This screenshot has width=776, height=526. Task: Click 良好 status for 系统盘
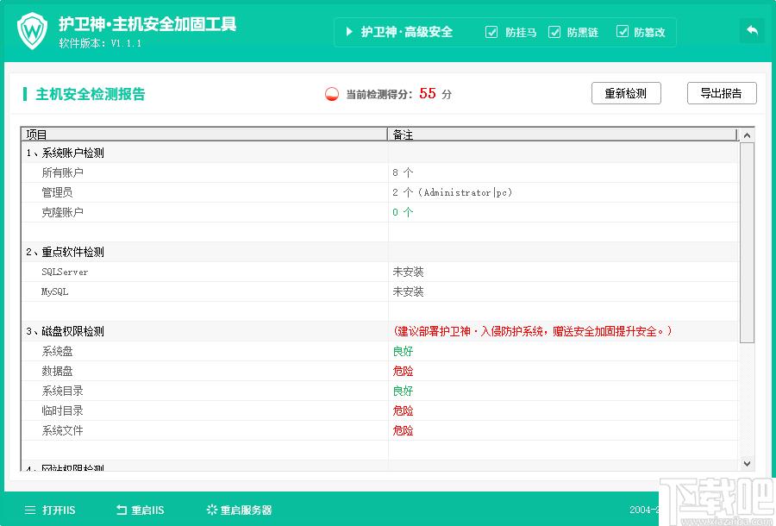point(403,351)
